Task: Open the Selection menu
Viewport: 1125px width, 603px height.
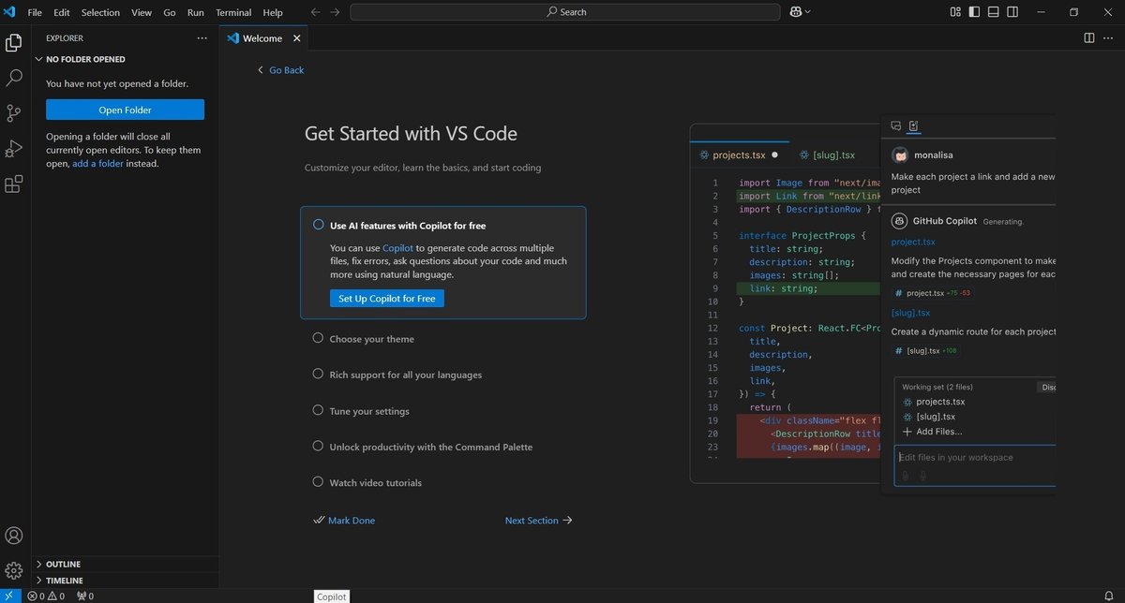Action: 100,12
